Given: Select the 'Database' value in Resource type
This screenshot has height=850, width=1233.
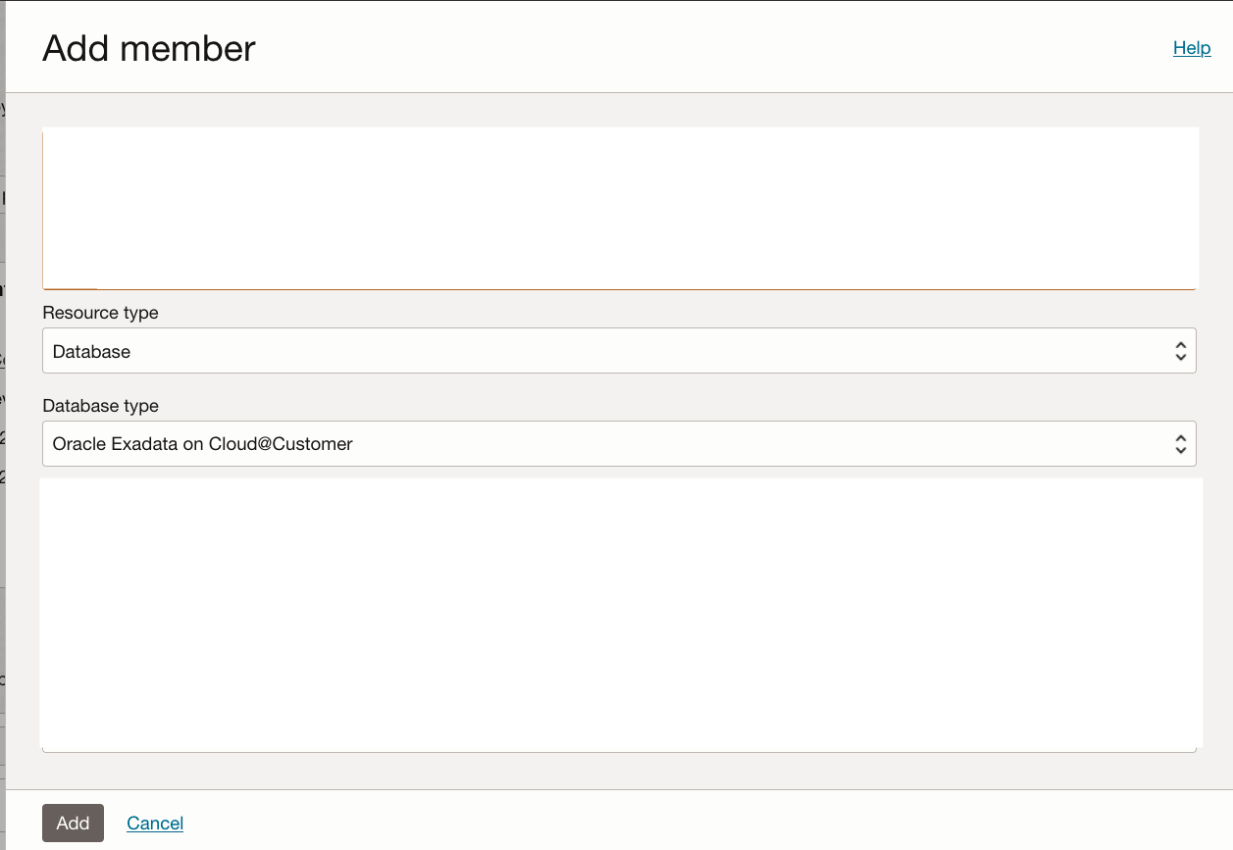Looking at the screenshot, I should (x=92, y=352).
